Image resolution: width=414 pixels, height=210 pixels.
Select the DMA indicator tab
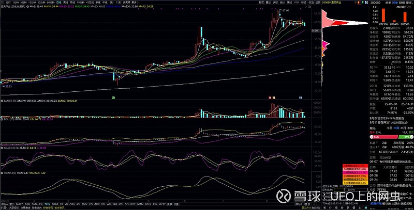tap(35, 204)
